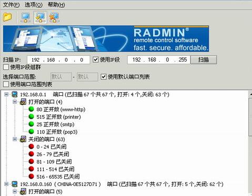Click the computer icon beside 192.168.0.160

point(15,184)
